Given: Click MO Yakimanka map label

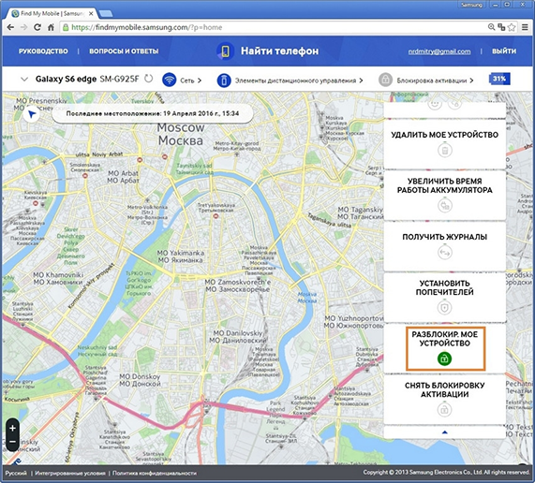Looking at the screenshot, I should [x=181, y=256].
